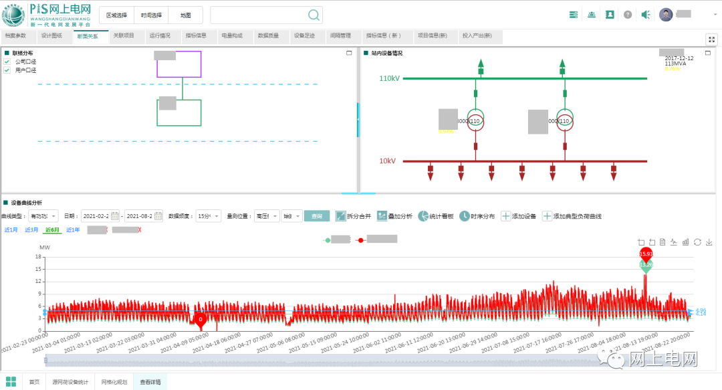Select the 近1年 range link
The height and width of the screenshot is (390, 722).
pyautogui.click(x=73, y=229)
